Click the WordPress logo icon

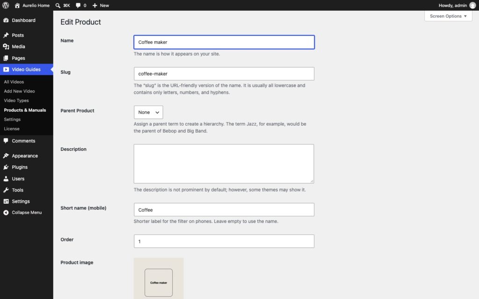pyautogui.click(x=6, y=5)
